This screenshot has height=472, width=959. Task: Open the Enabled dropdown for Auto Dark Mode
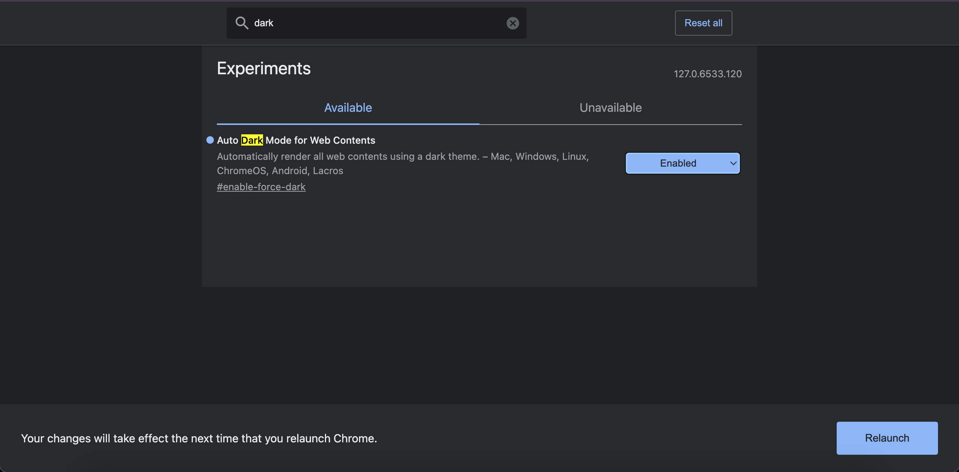(682, 163)
